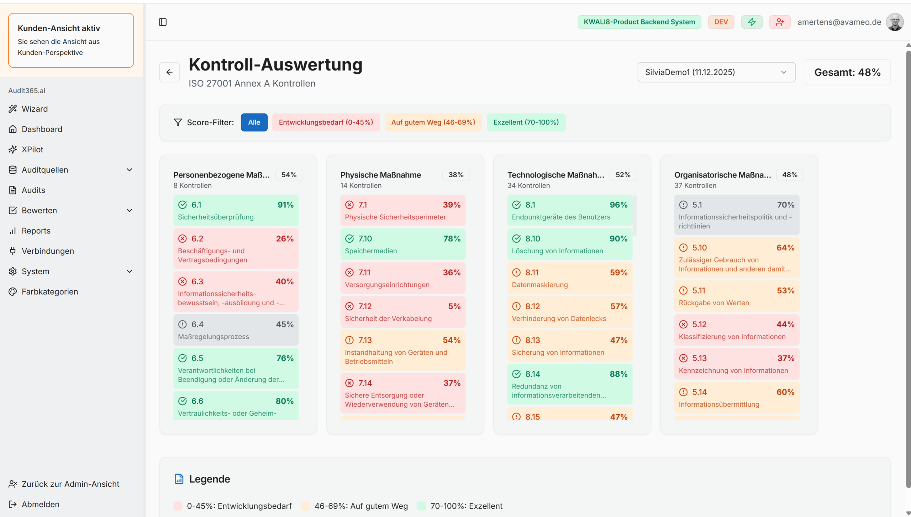Toggle the sidebar collapse icon

tap(163, 22)
